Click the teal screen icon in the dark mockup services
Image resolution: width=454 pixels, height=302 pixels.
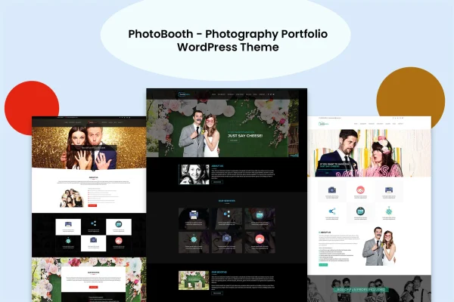pos(260,214)
